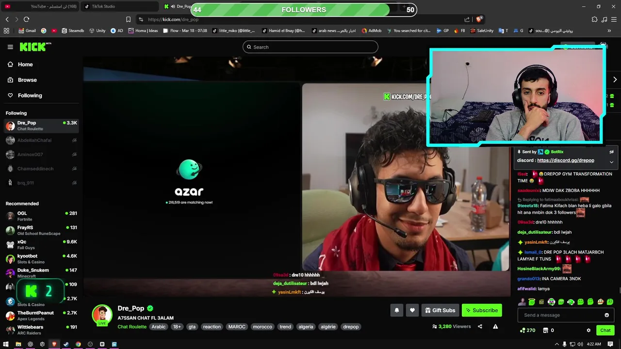Click the share stream icon
The width and height of the screenshot is (621, 349).
480,327
